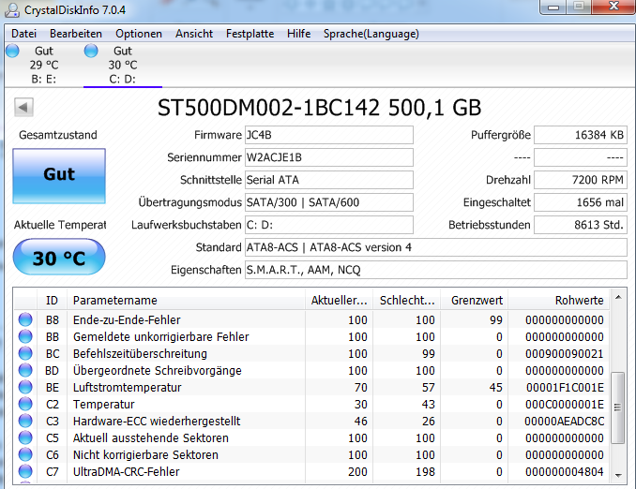This screenshot has width=636, height=489.
Task: Click status orb for C3 Hardware-ECC row
Action: [x=25, y=421]
